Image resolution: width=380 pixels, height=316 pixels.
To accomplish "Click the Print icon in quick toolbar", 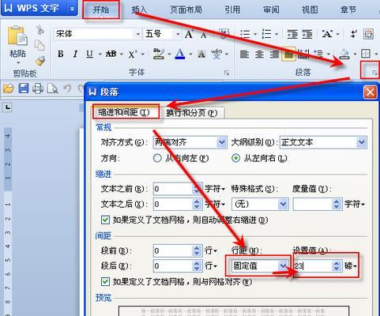I will [x=38, y=88].
